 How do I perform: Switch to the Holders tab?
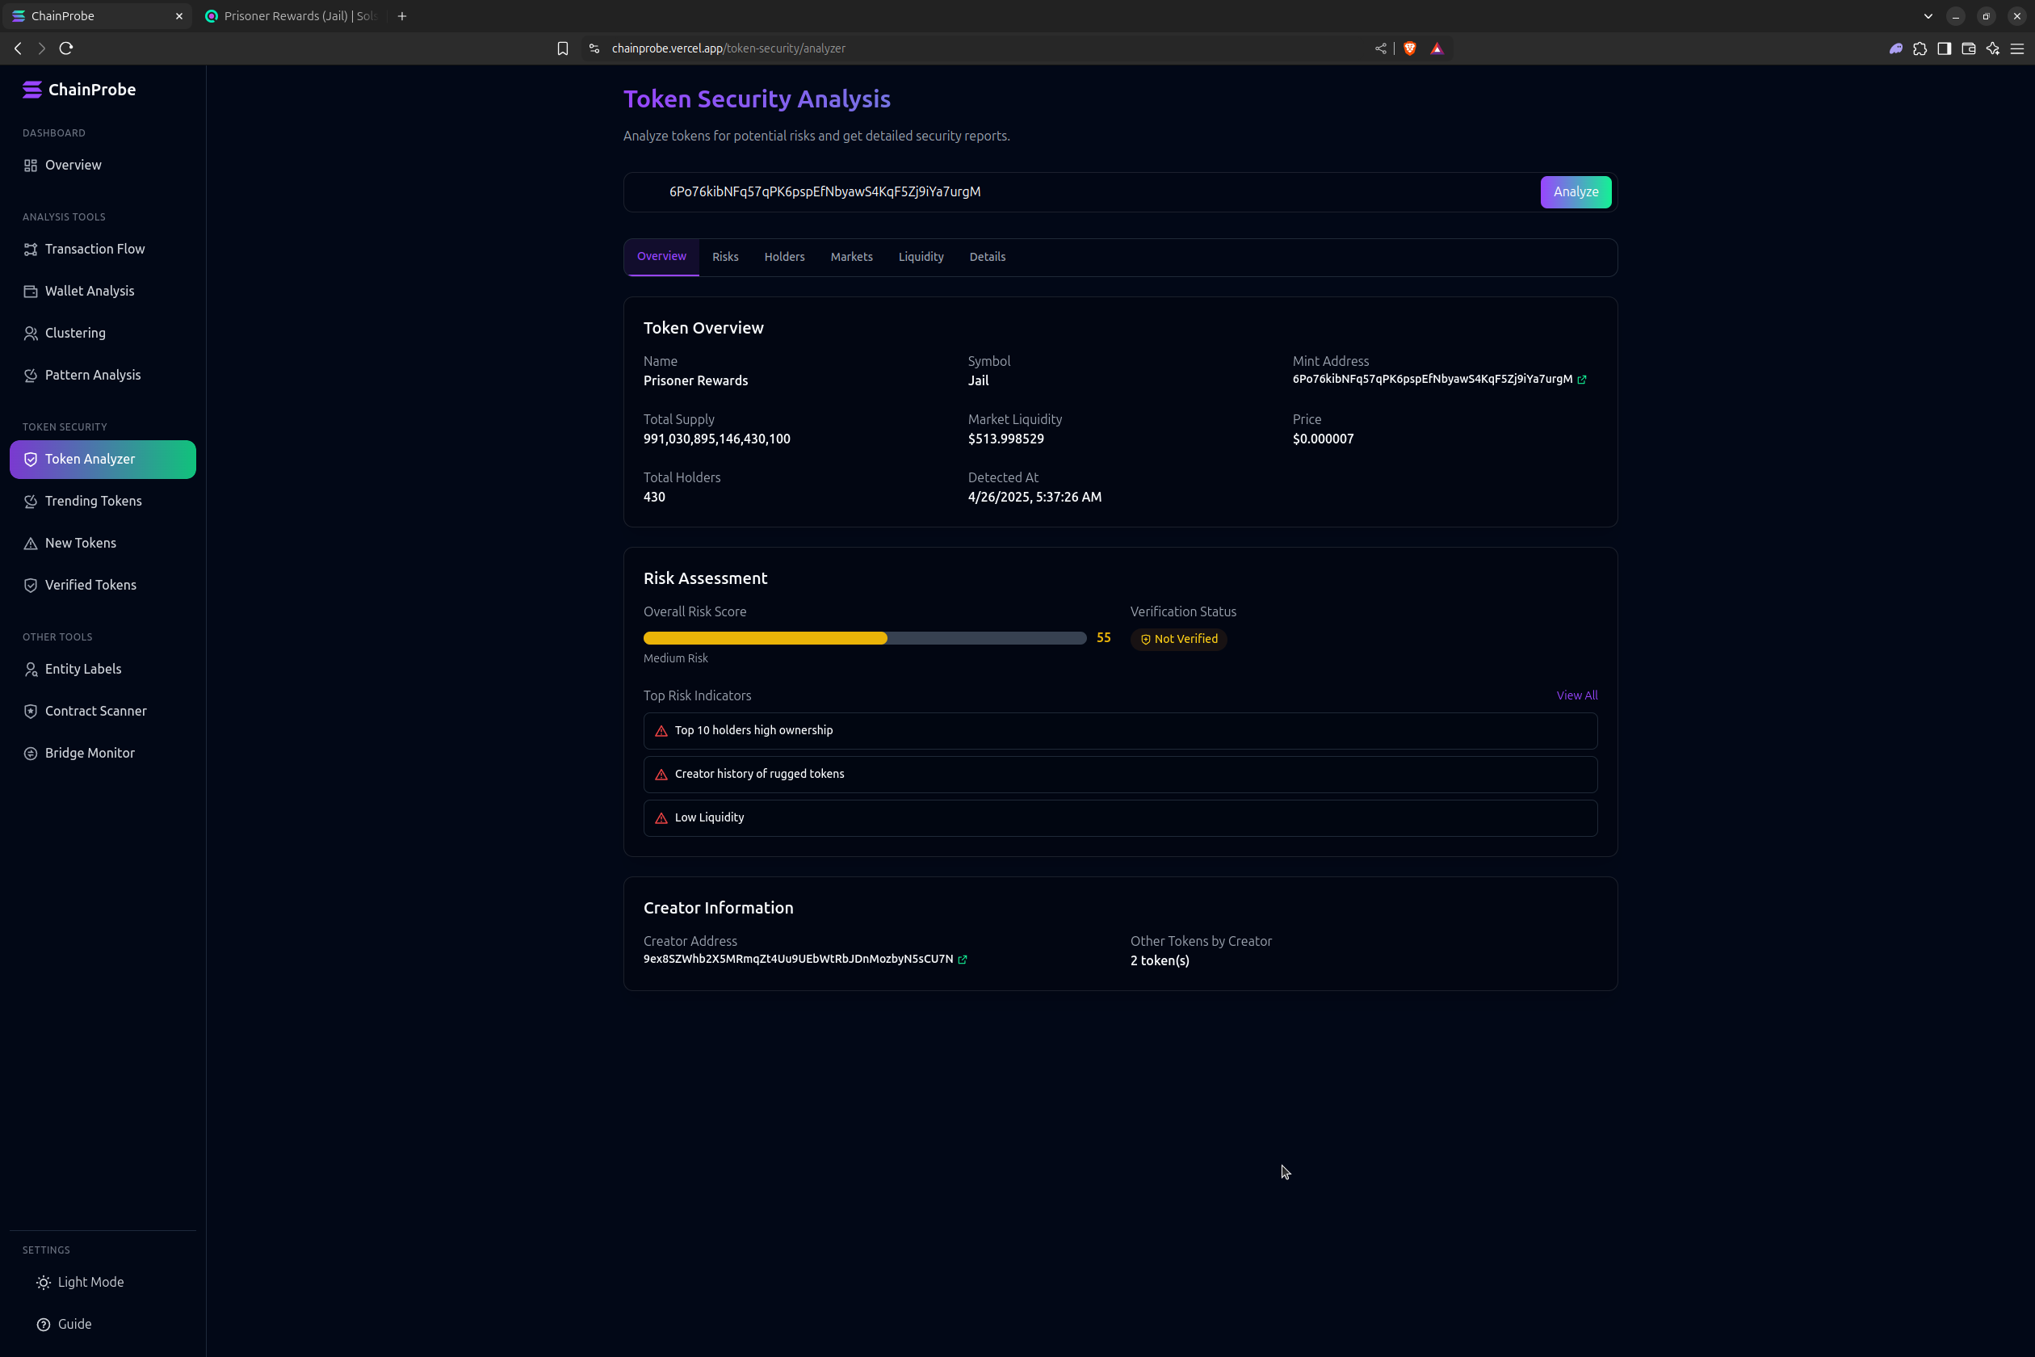785,257
